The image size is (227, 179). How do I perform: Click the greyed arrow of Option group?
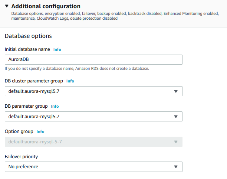click(176, 142)
